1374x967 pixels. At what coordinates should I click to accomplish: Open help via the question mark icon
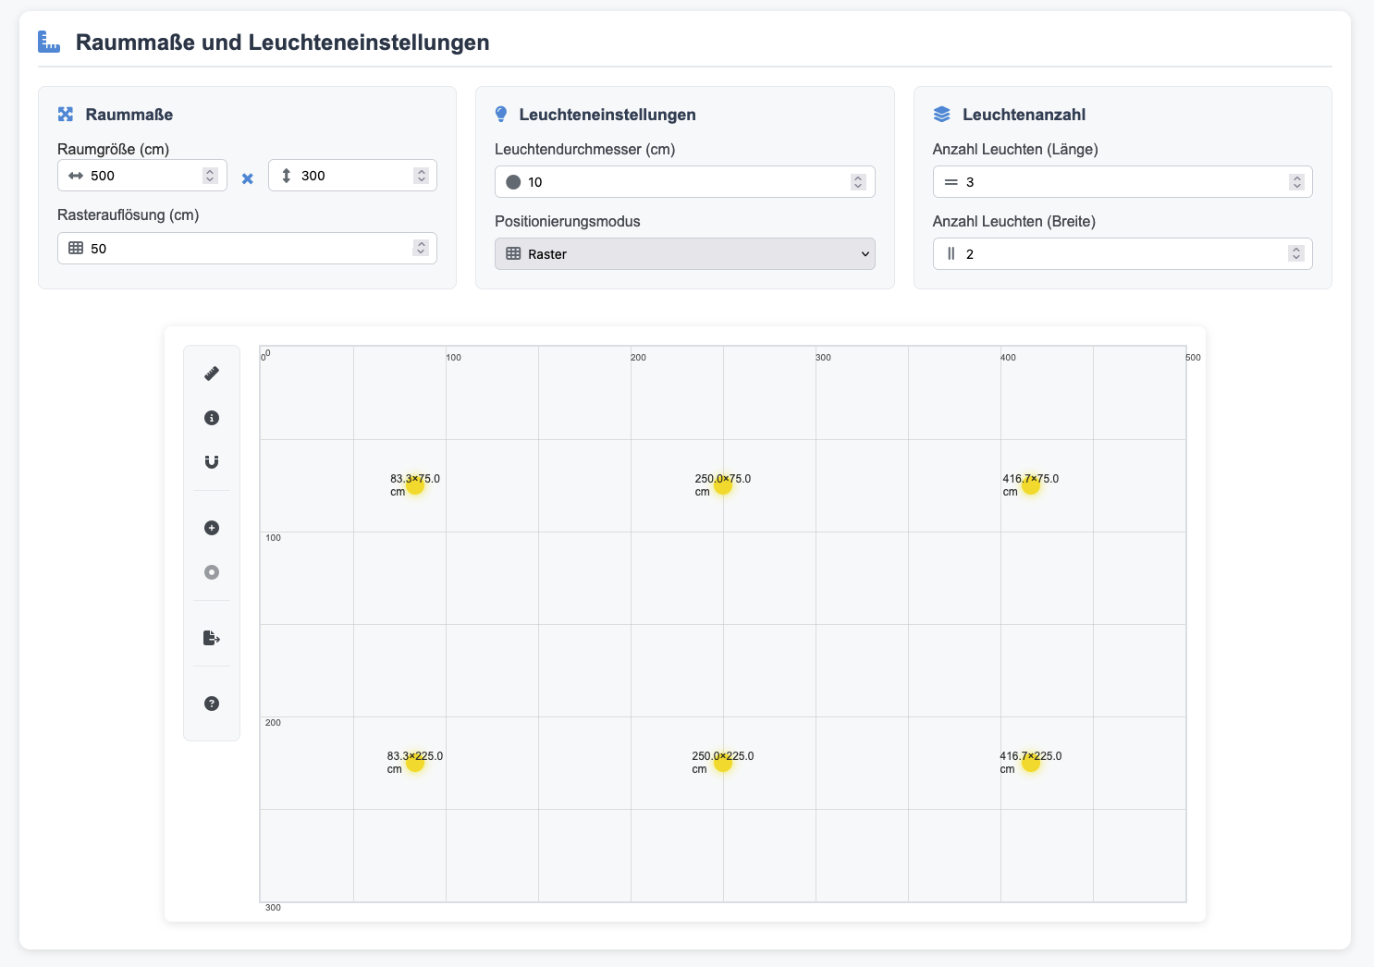[x=212, y=704]
